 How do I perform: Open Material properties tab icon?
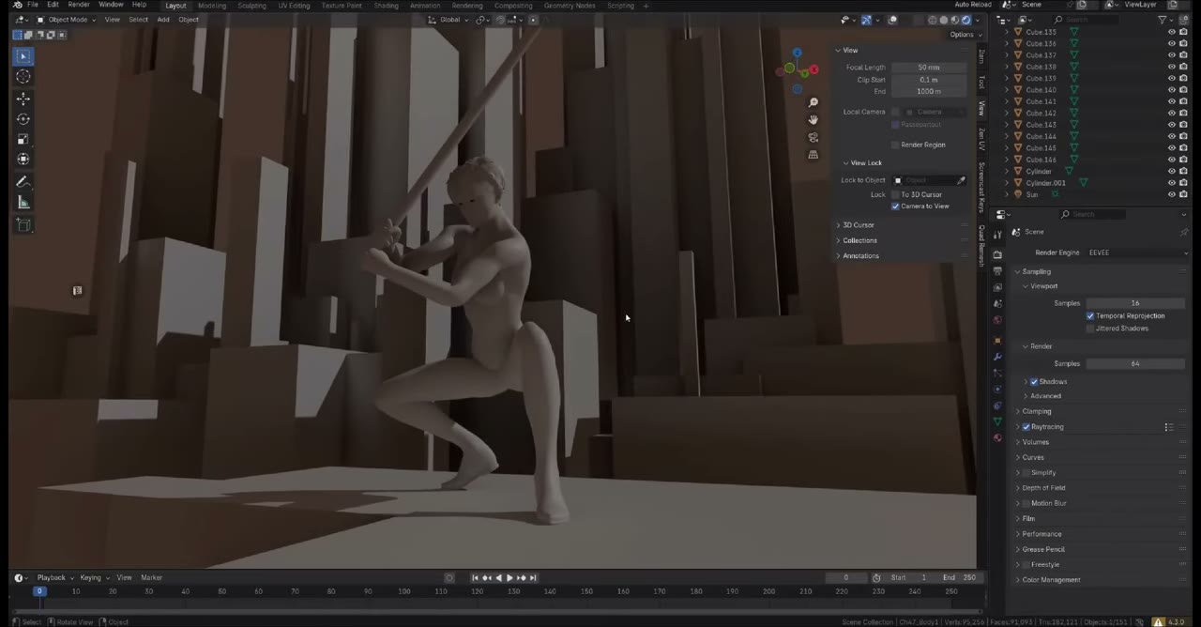point(997,438)
